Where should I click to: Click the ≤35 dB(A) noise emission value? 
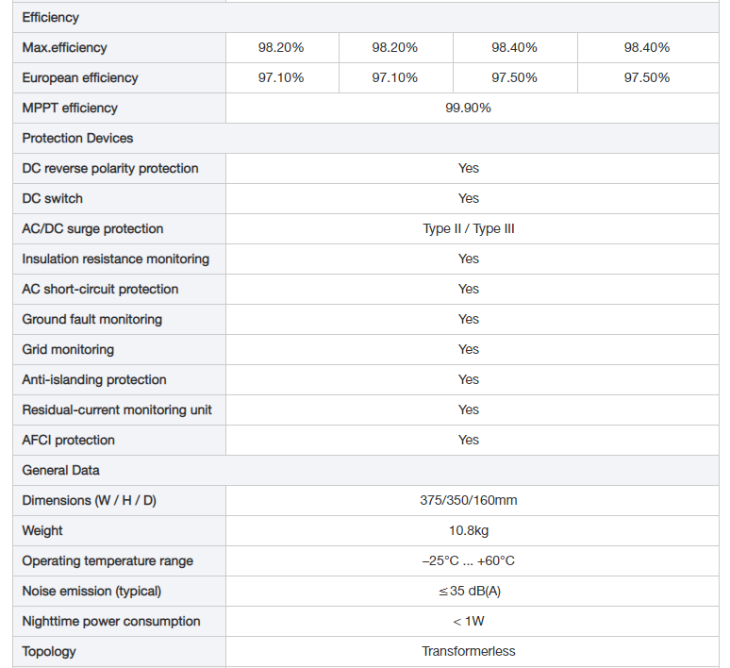click(470, 592)
